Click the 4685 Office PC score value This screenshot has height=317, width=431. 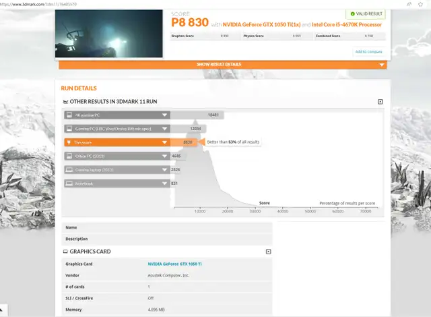pos(176,156)
